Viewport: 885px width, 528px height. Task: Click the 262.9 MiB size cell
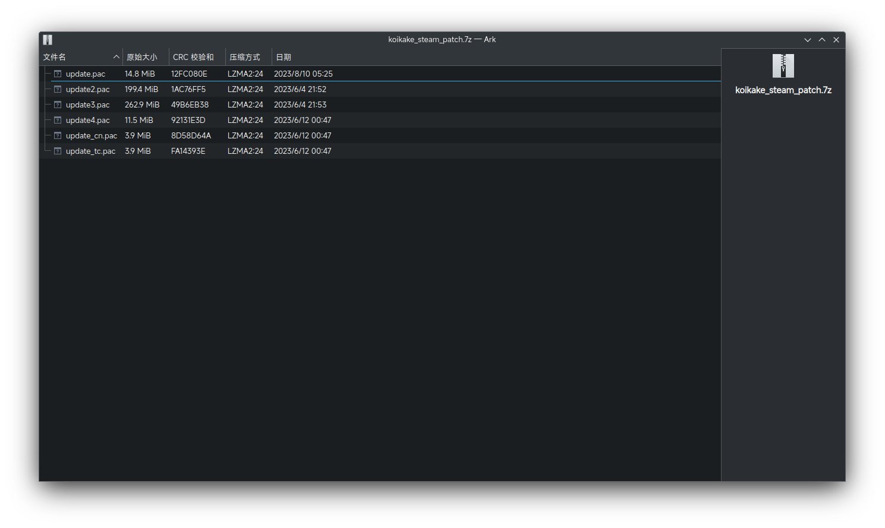tap(142, 105)
